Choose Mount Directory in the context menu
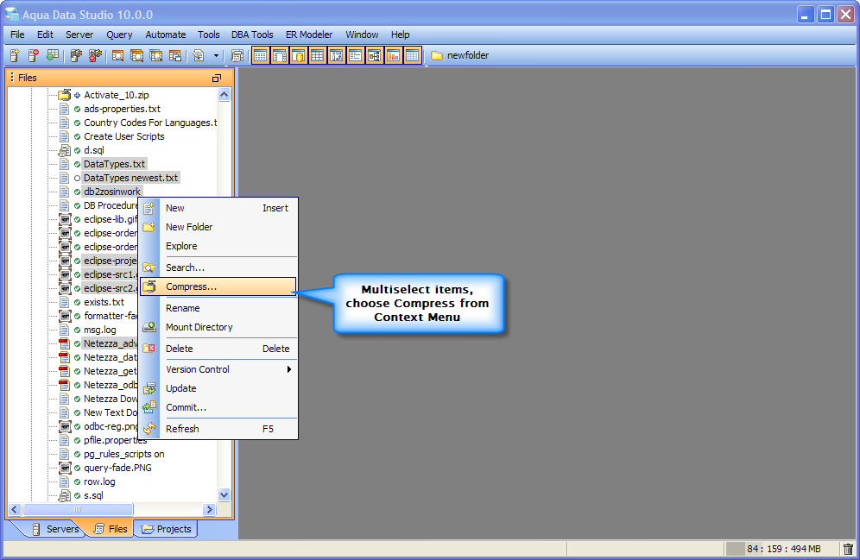860x560 pixels. (218, 327)
